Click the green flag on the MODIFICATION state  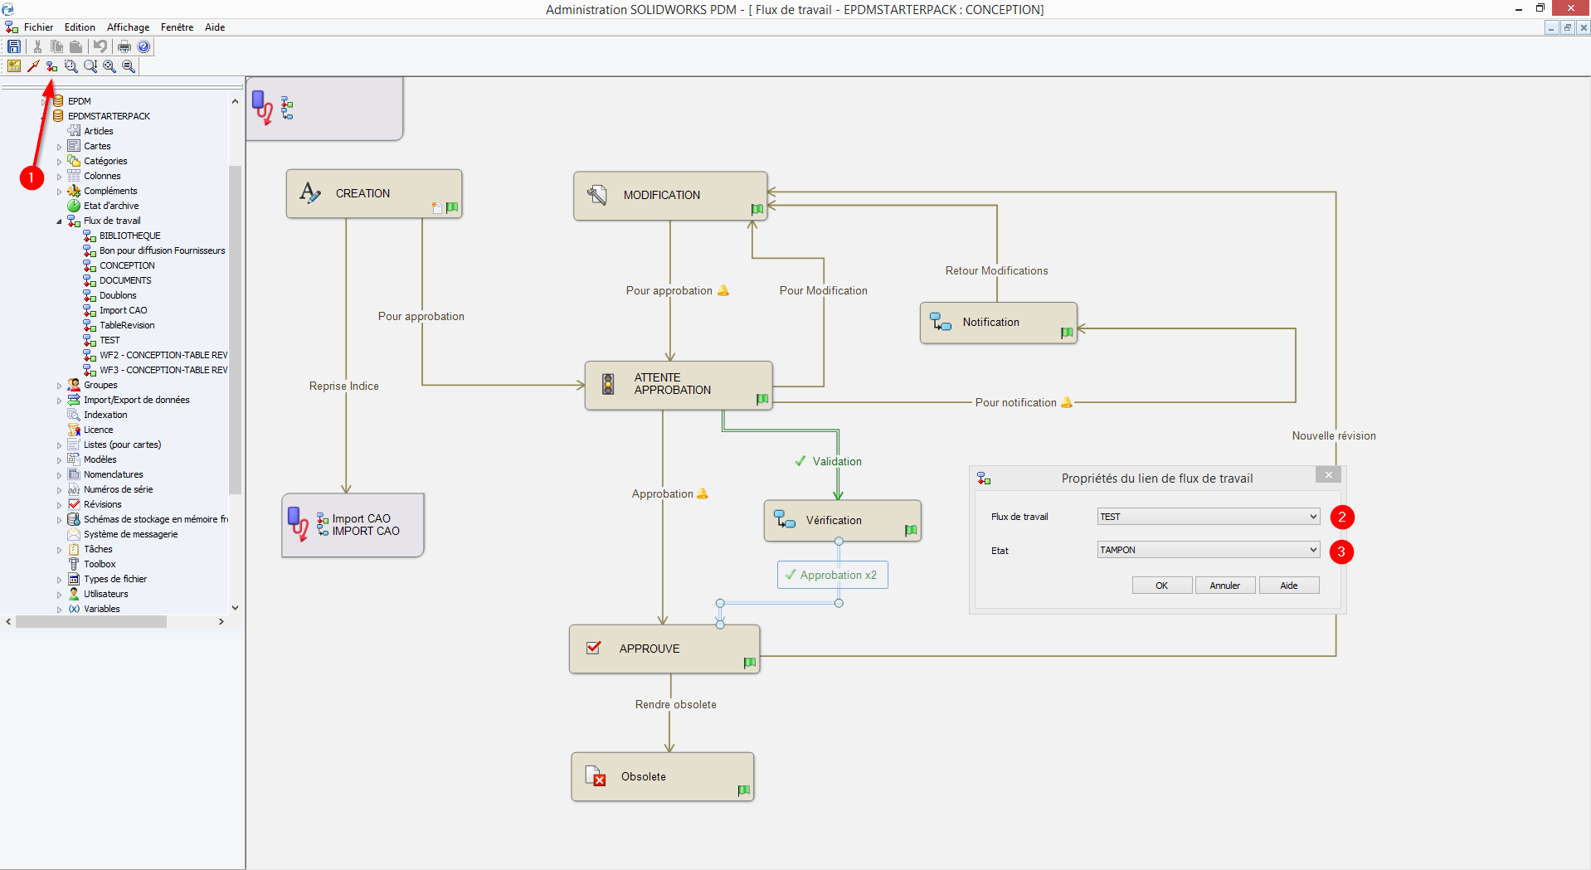point(757,209)
